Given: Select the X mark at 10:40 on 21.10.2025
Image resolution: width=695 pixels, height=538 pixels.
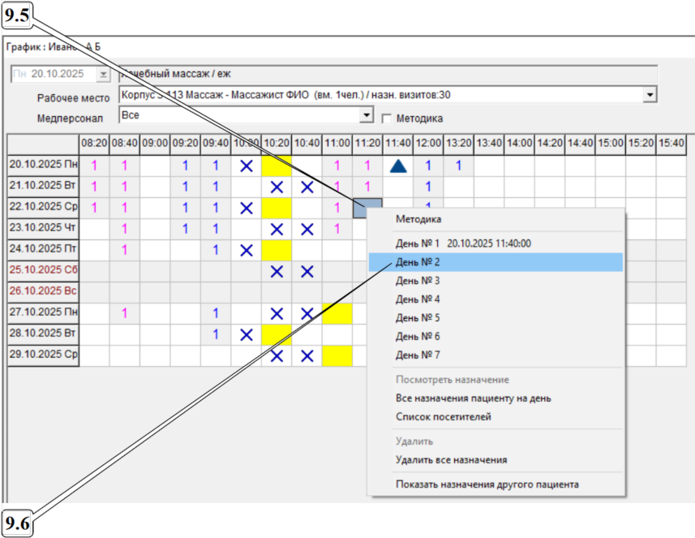Looking at the screenshot, I should point(307,187).
